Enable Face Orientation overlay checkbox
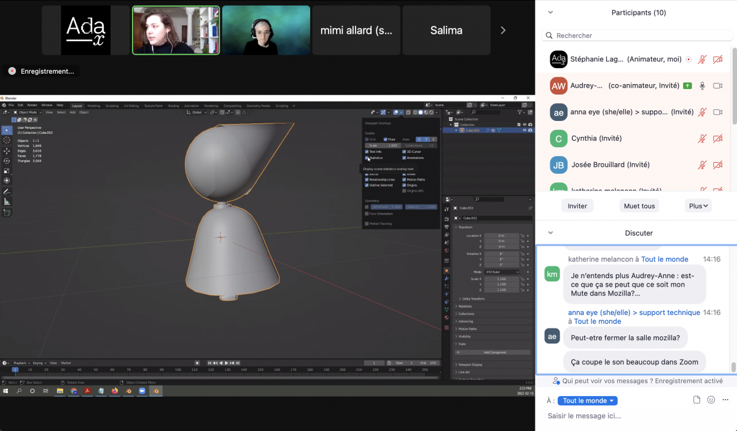The height and width of the screenshot is (431, 737). pyautogui.click(x=367, y=214)
